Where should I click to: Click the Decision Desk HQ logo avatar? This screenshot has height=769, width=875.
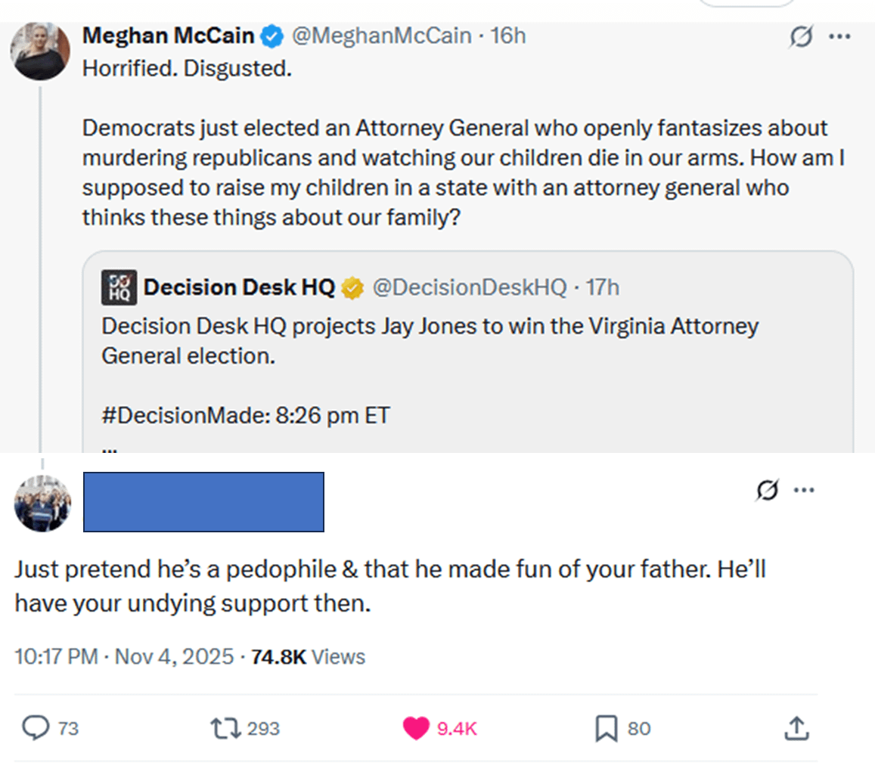119,287
